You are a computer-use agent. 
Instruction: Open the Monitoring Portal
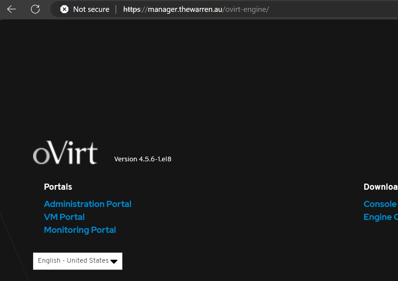pyautogui.click(x=80, y=230)
